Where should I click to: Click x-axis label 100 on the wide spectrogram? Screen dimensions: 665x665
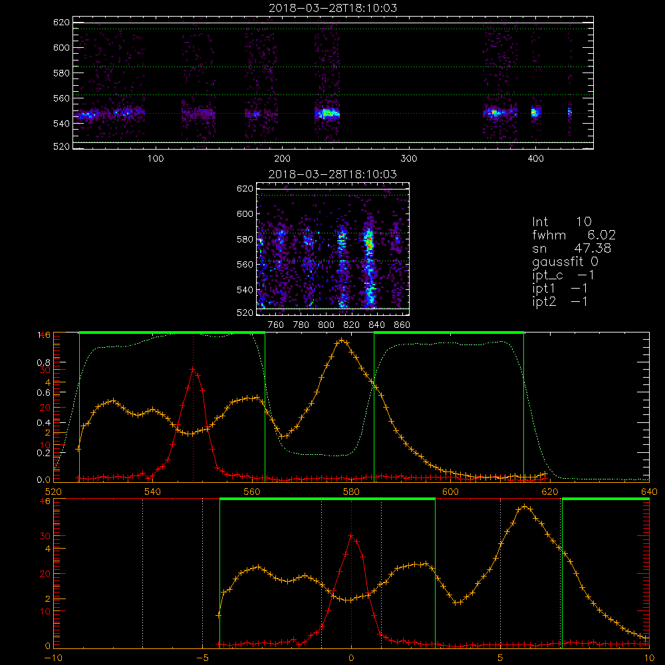click(156, 159)
